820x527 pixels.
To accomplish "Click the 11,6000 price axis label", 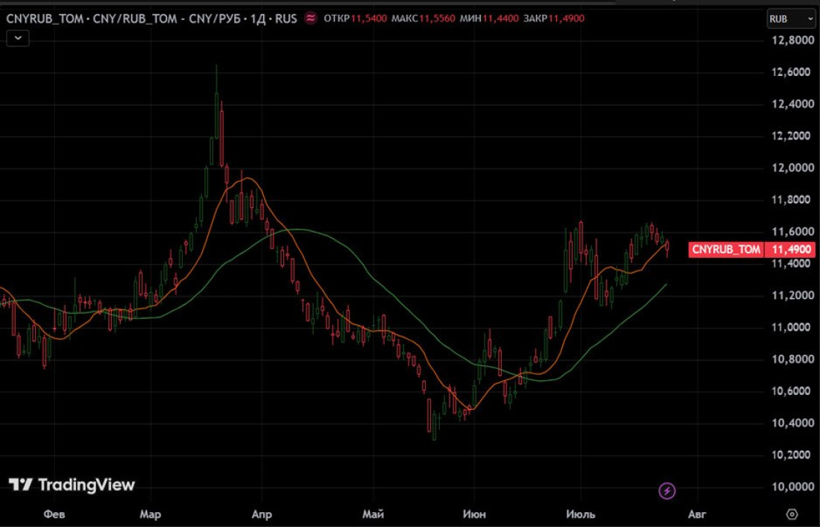I will (x=793, y=232).
